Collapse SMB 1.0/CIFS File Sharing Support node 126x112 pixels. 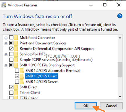[6, 66]
